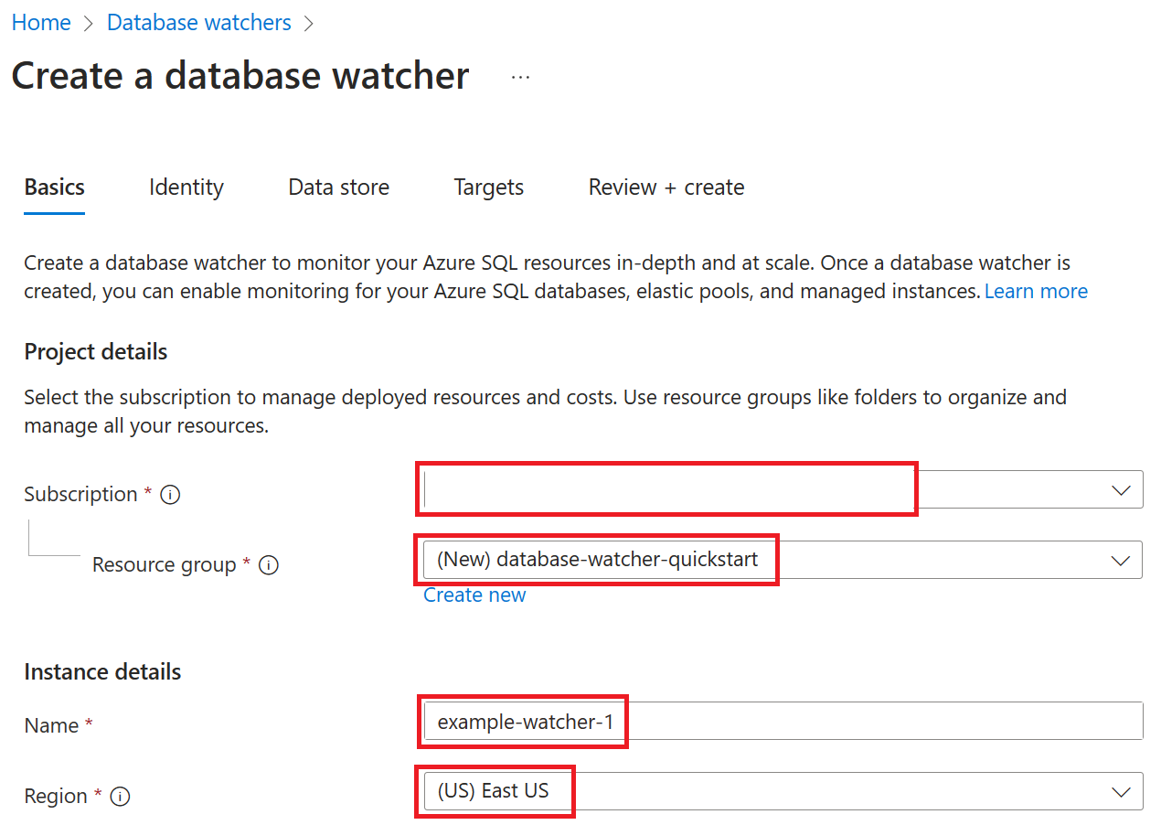Select the (US) East US region value
Viewport: 1161px width, 825px height.
click(x=495, y=791)
